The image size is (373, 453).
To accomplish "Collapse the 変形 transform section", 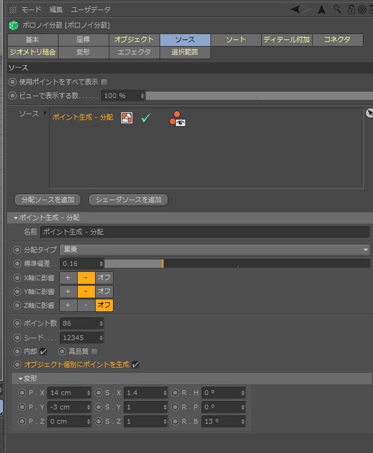I will click(21, 378).
